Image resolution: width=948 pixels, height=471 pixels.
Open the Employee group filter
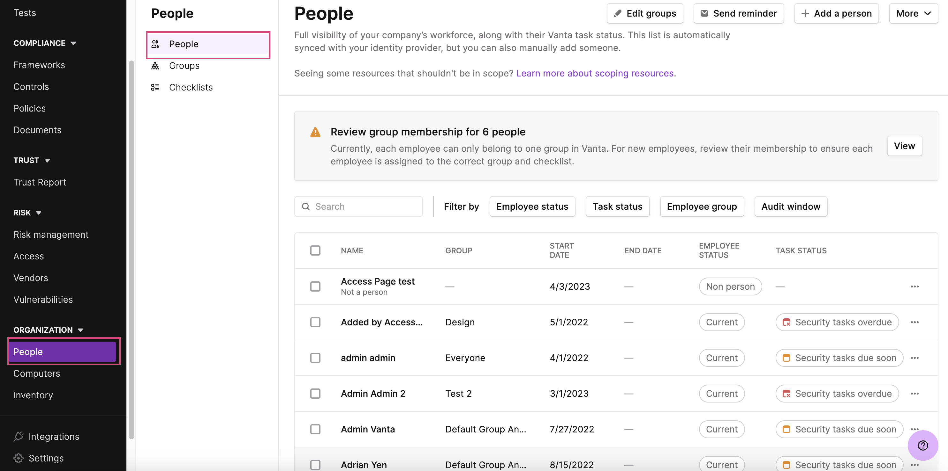click(x=702, y=207)
